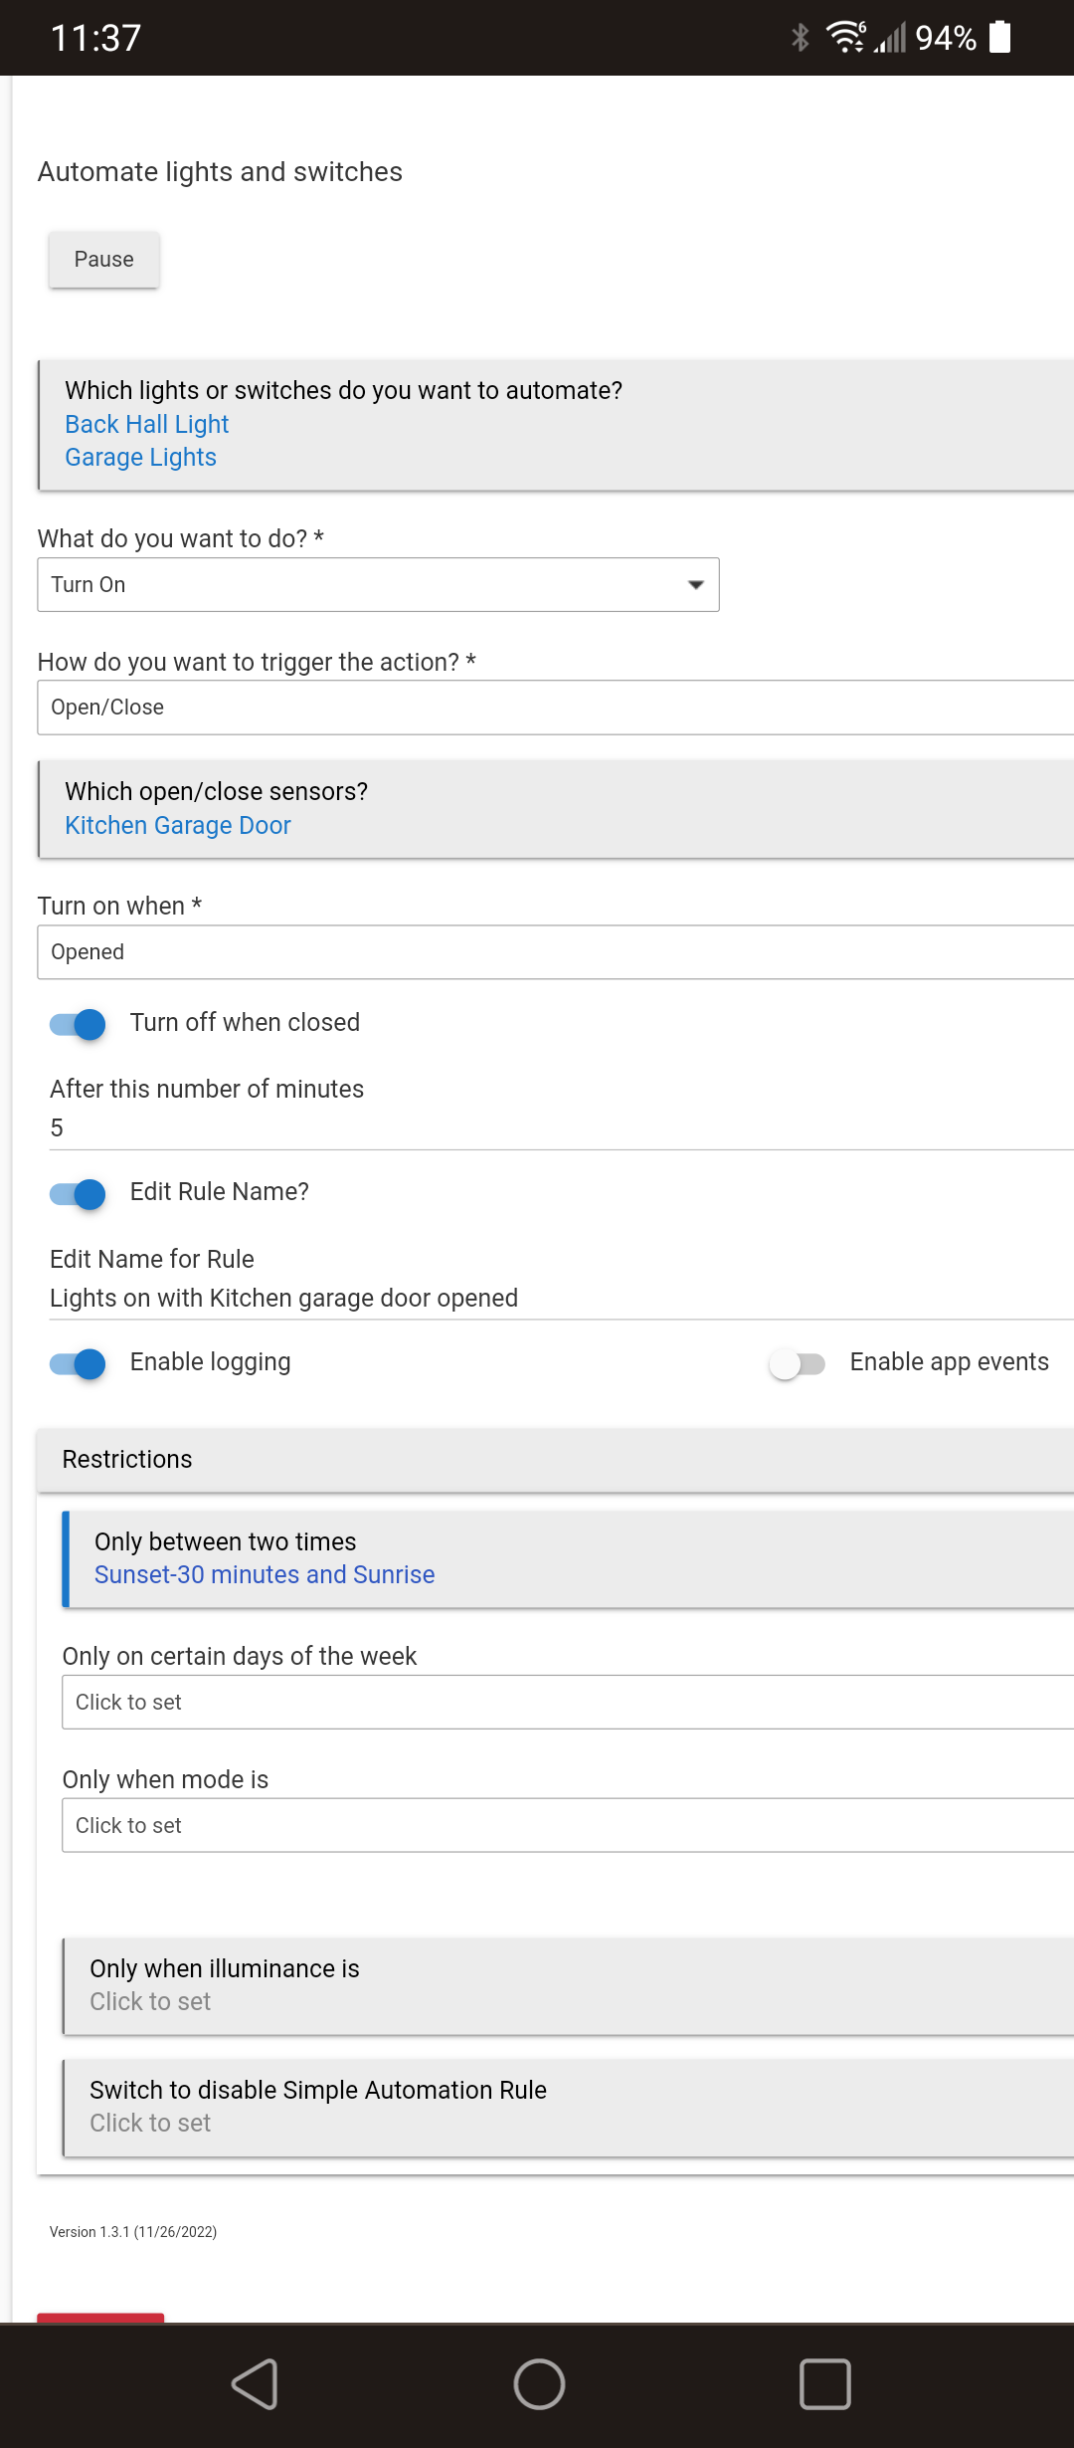The width and height of the screenshot is (1074, 2448).
Task: Change the Sunset-30 minutes and Sunrise restriction
Action: [265, 1575]
